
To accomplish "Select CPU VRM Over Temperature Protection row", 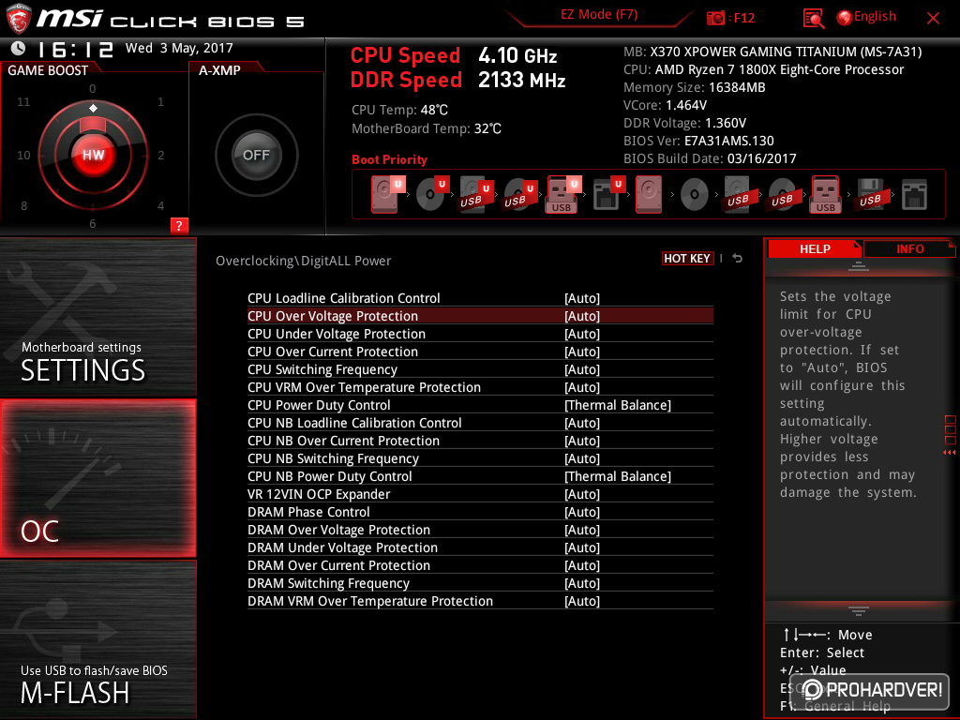I will tap(480, 387).
